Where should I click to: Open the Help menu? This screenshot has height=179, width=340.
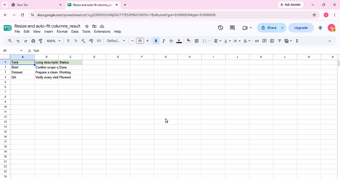(118, 32)
